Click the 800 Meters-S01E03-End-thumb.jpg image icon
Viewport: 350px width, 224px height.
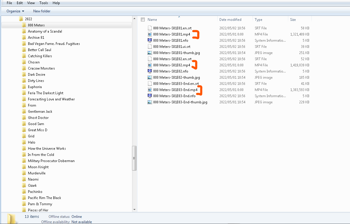click(x=149, y=102)
